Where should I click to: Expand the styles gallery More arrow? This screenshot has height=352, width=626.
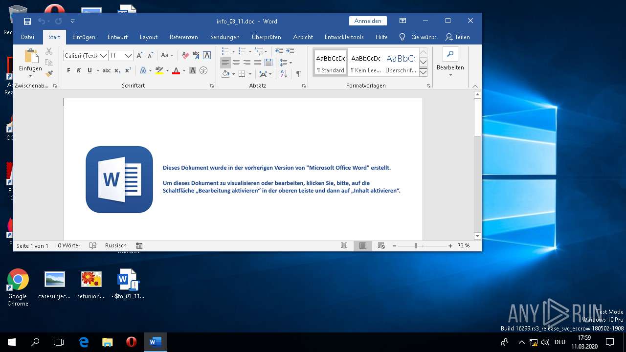tap(424, 72)
